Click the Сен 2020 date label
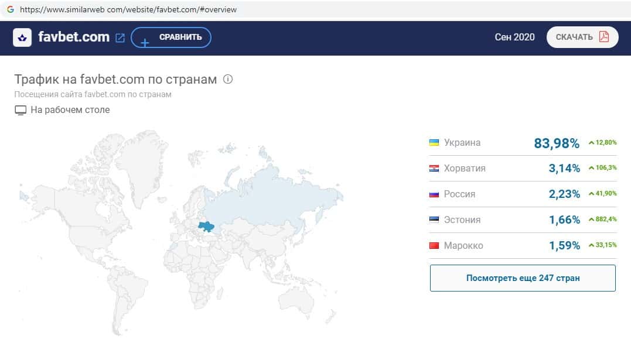Screen dimensions: 631x346 [x=514, y=37]
